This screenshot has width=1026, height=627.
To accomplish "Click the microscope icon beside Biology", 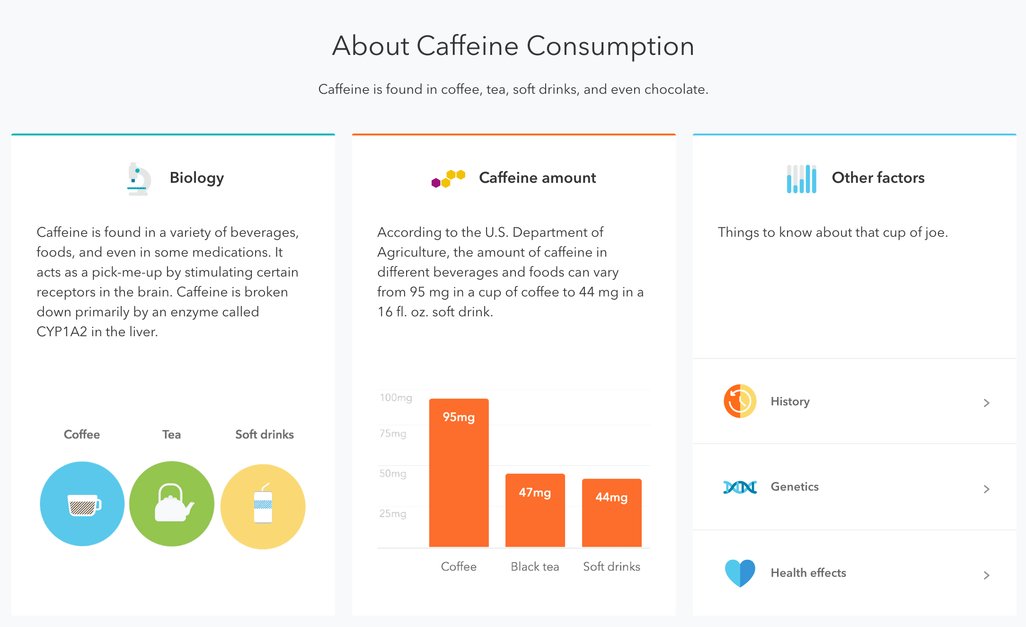I will tap(139, 179).
